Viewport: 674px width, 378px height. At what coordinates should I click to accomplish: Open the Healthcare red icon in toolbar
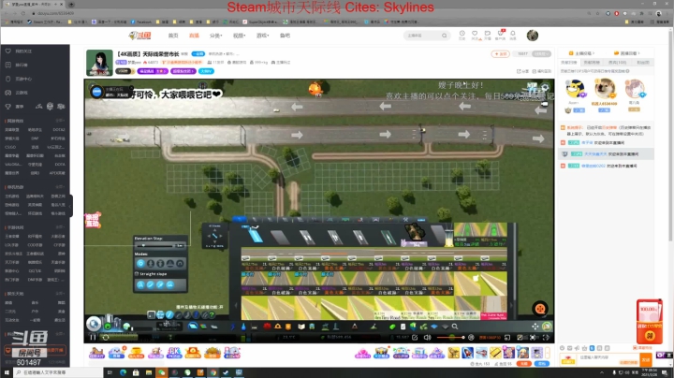[x=267, y=327]
